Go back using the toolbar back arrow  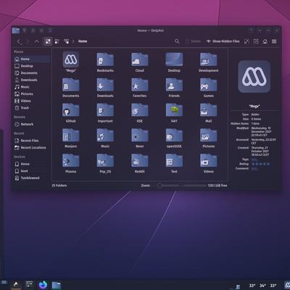pyautogui.click(x=19, y=41)
